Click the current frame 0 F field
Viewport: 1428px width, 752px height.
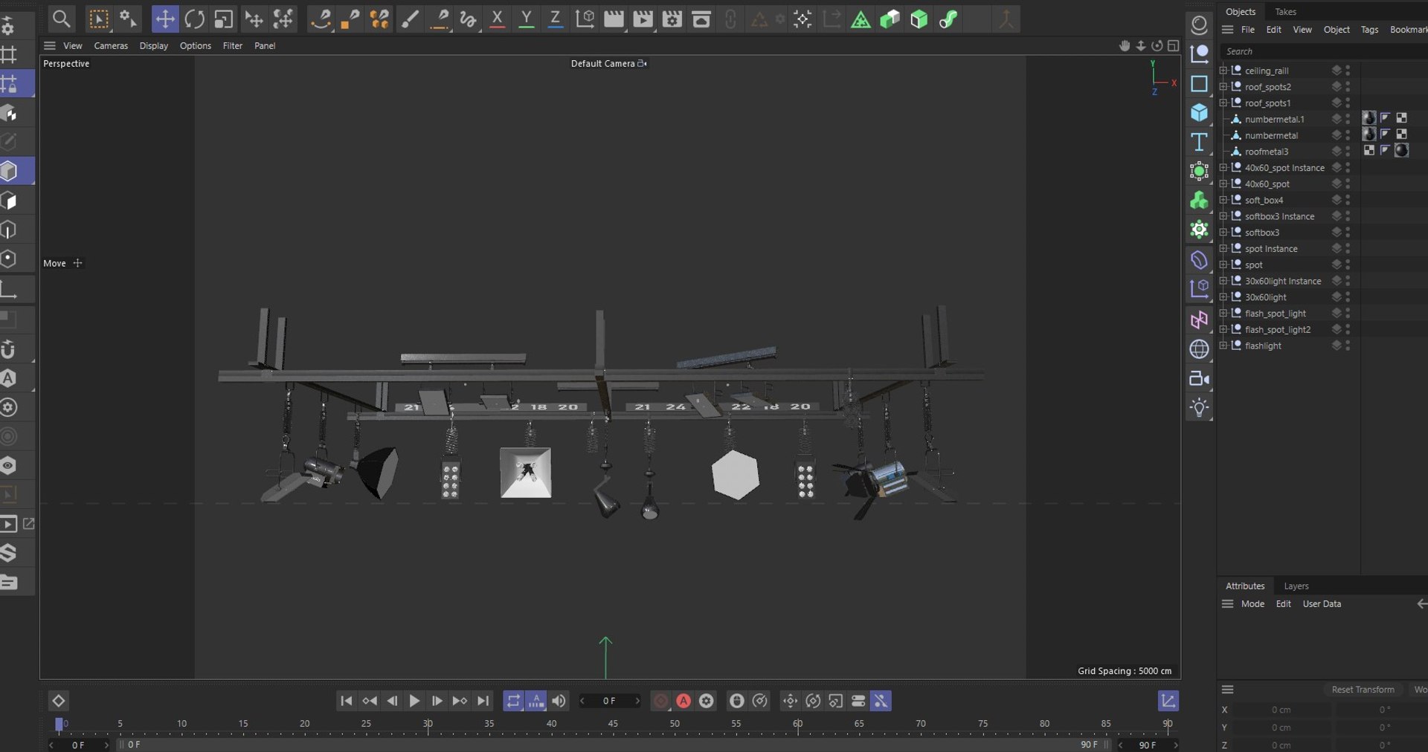(609, 701)
